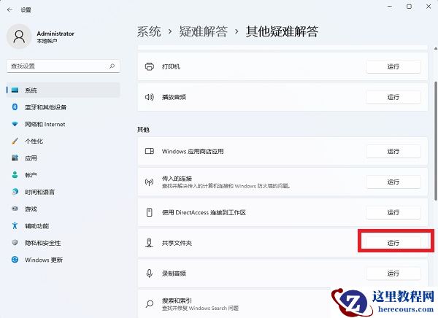
Task: Click the 其他疑难解答 page title
Action: pos(282,31)
